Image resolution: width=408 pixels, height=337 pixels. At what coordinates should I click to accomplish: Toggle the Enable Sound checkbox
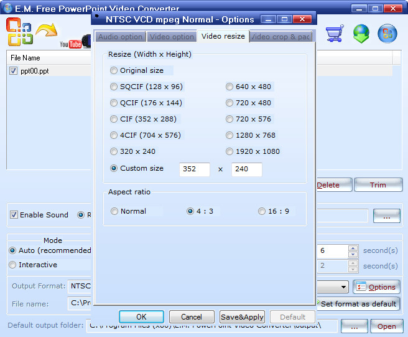(14, 214)
